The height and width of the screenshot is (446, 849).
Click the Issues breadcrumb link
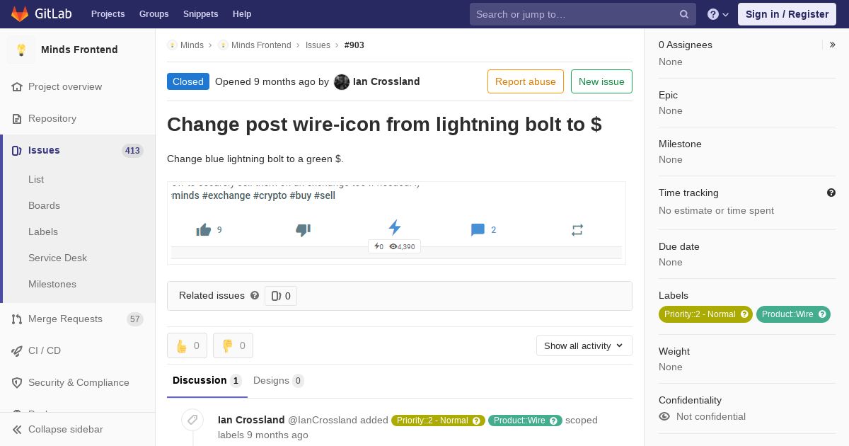318,45
